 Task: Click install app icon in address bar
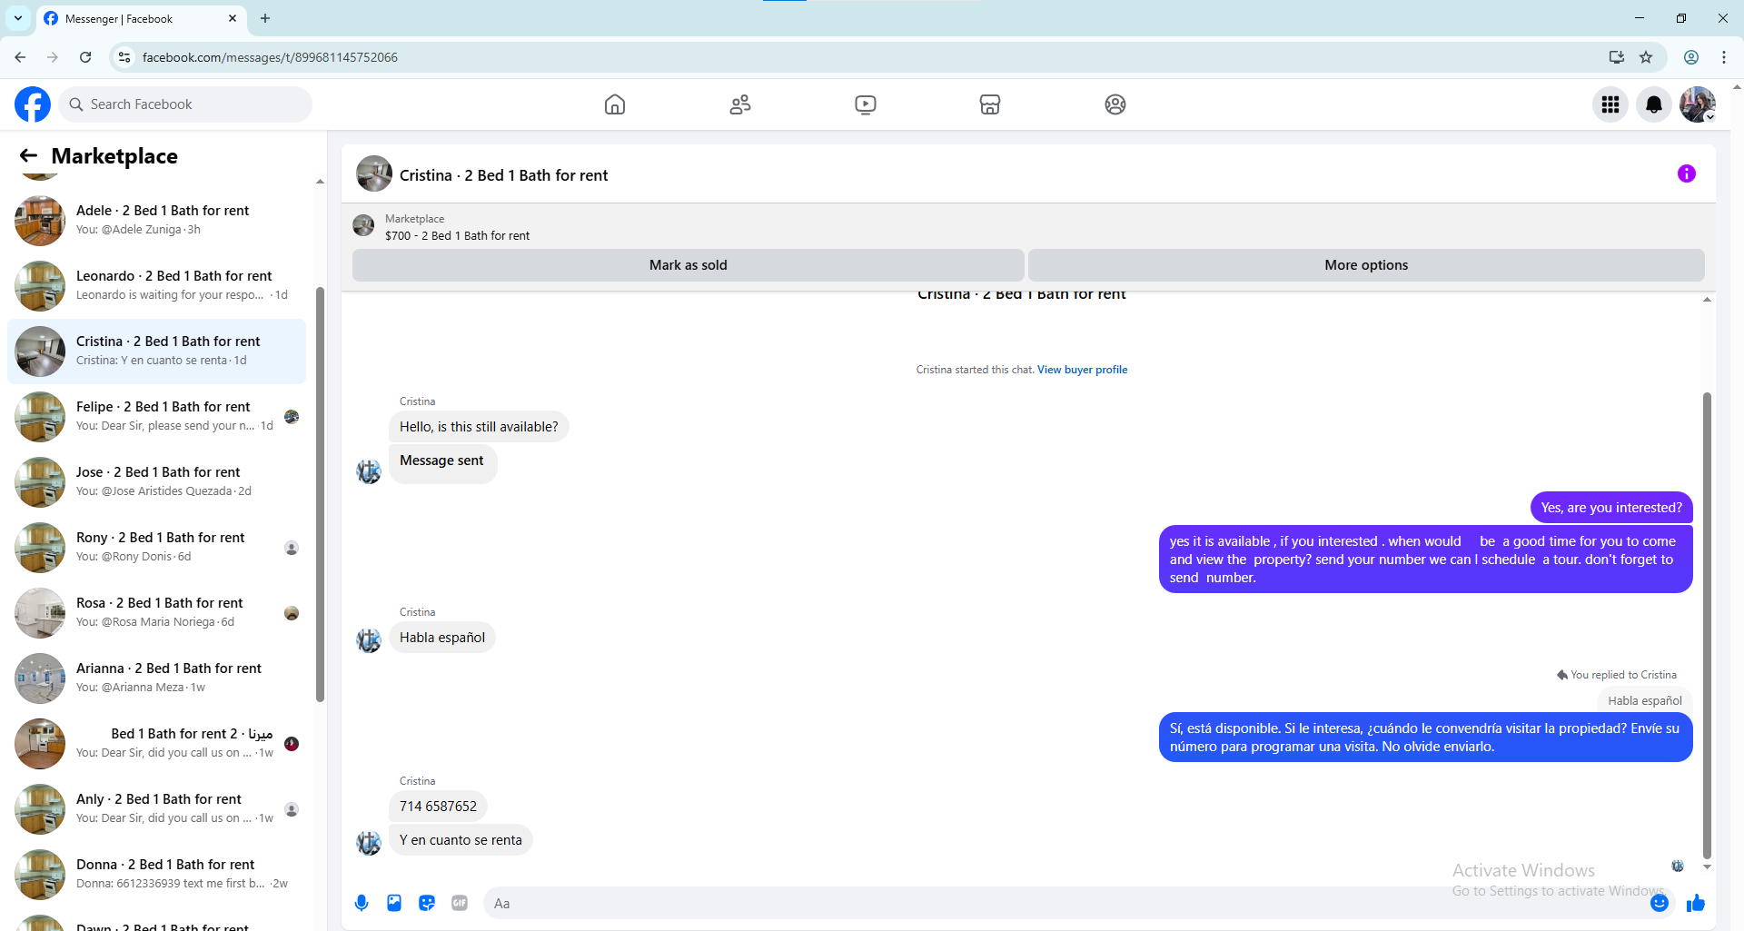[x=1617, y=57]
